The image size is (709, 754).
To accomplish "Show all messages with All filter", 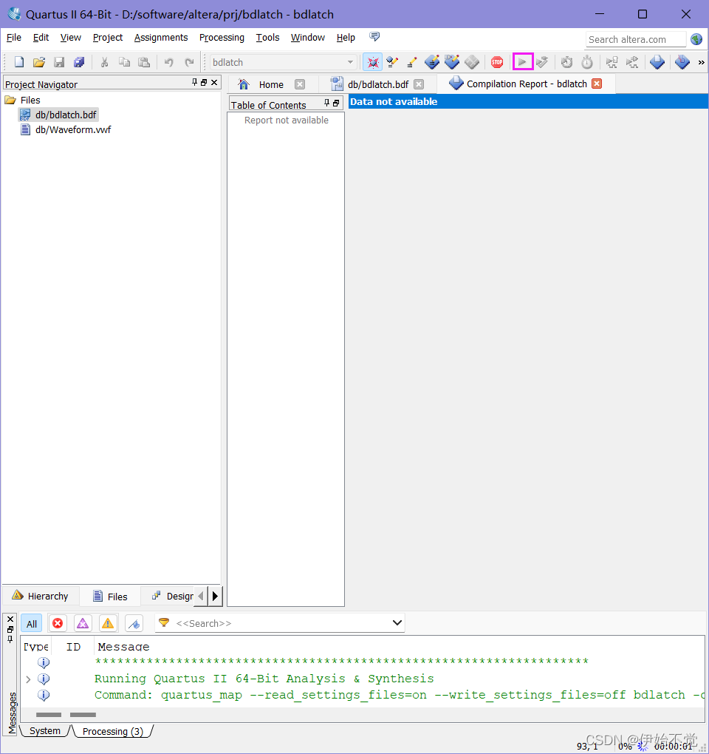I will point(31,624).
